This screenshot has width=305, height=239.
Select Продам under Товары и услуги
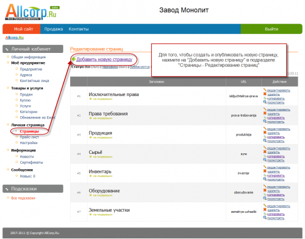coord(26,94)
